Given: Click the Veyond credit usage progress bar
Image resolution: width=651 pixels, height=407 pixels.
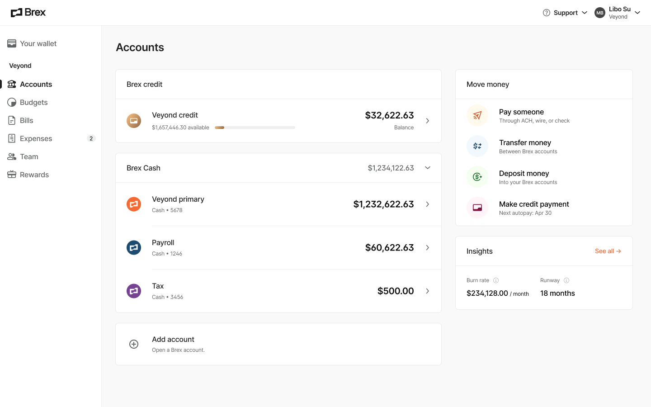Looking at the screenshot, I should (255, 128).
